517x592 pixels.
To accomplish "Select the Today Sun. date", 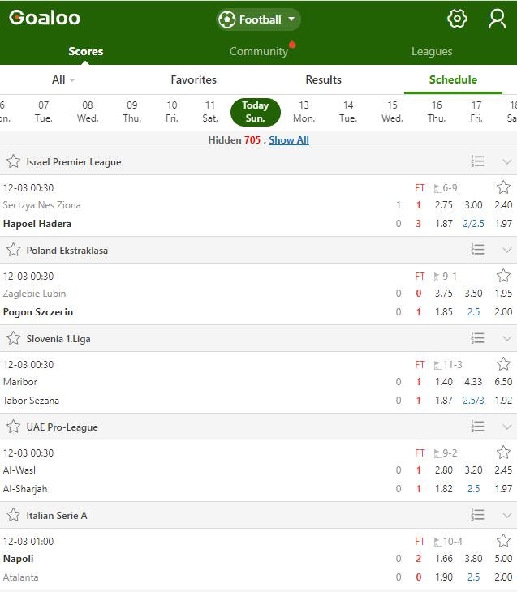I will coord(256,112).
